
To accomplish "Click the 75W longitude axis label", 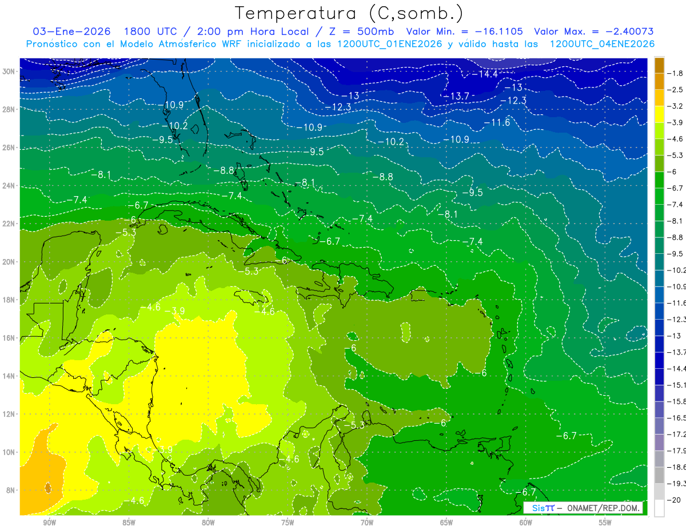I will click(x=288, y=523).
